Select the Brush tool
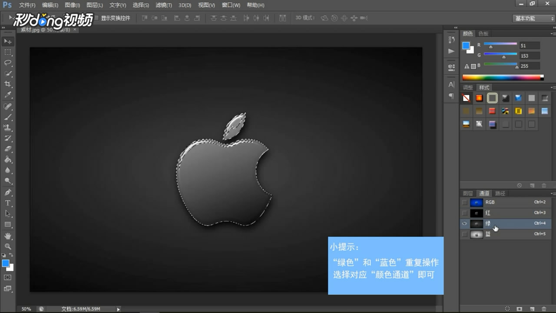 click(8, 117)
